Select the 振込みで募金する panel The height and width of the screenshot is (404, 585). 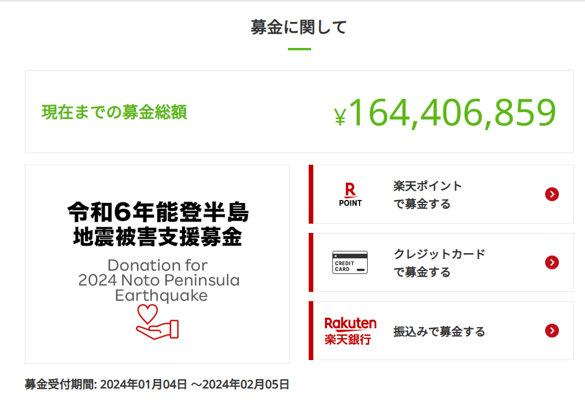(441, 331)
